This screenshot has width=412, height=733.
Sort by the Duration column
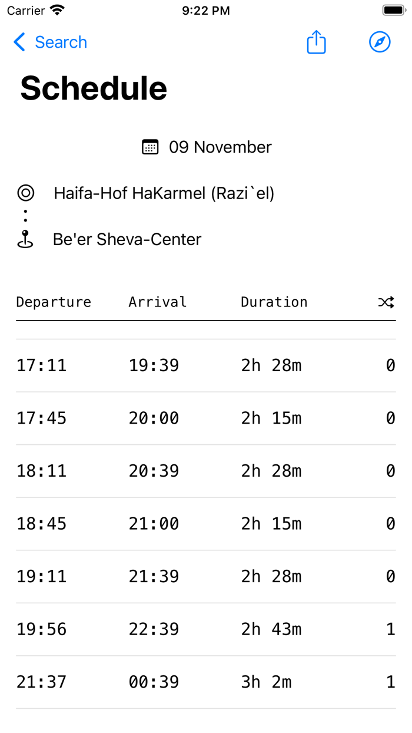click(274, 302)
